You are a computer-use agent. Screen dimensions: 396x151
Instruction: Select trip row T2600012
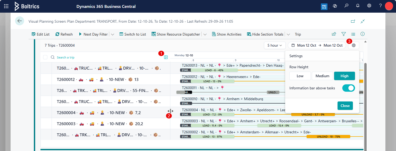click(x=105, y=79)
